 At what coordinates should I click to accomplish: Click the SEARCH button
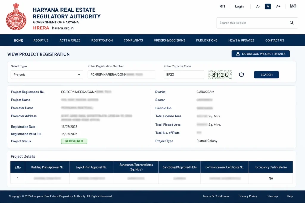pyautogui.click(x=266, y=75)
